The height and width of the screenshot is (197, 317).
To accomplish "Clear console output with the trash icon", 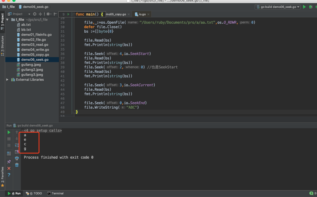I will click(17, 165).
